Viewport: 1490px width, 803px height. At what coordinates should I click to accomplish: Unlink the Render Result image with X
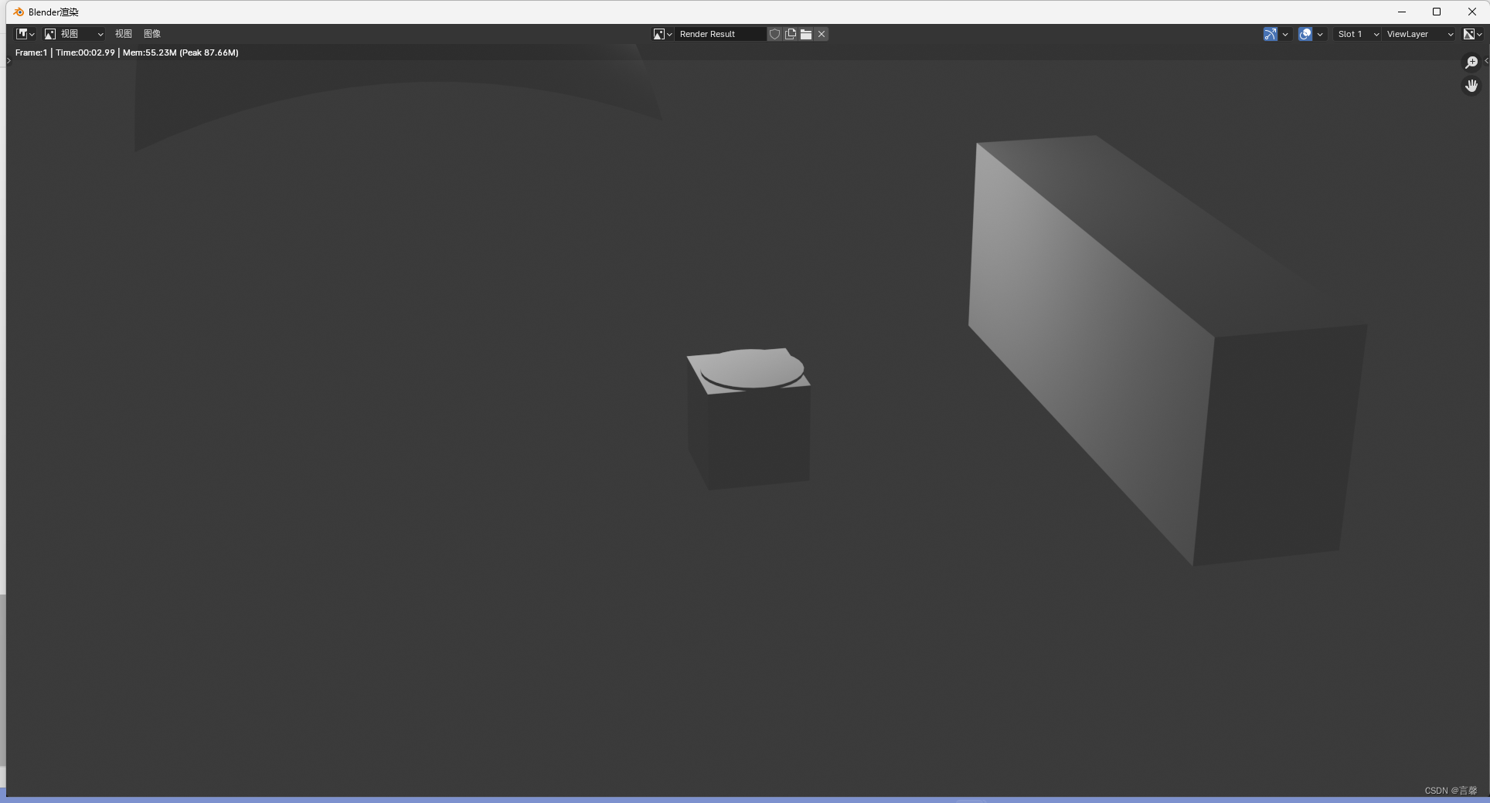(822, 34)
